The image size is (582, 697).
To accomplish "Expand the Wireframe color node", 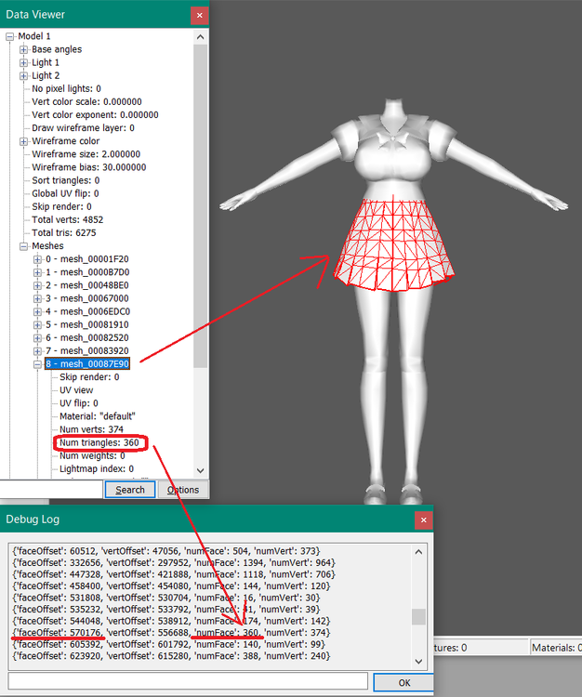I will (23, 141).
